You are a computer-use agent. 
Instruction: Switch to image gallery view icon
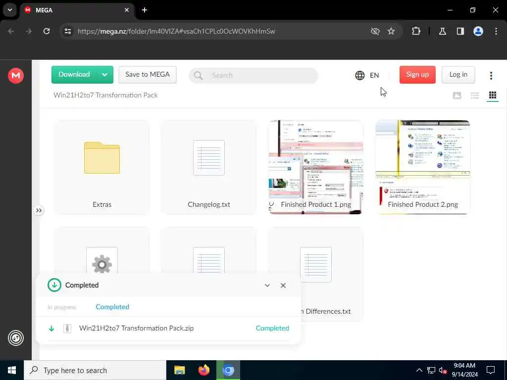457,95
